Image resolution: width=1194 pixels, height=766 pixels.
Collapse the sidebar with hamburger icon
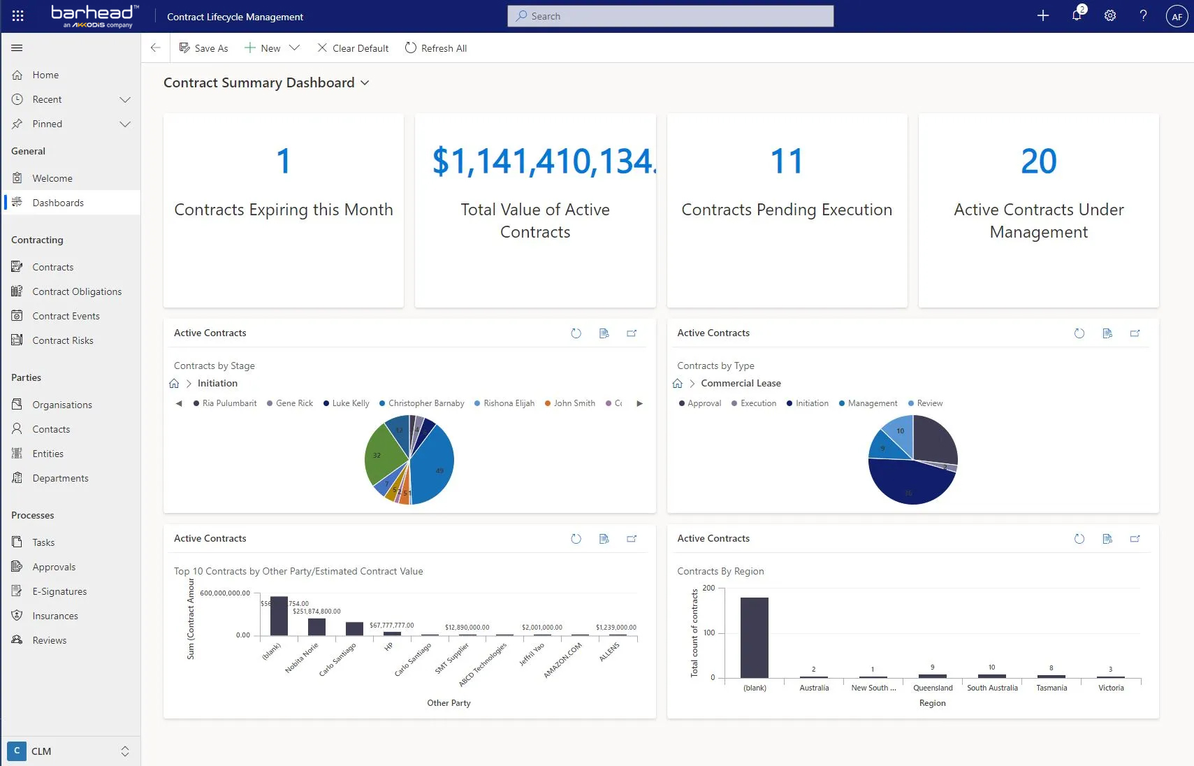[x=17, y=48]
